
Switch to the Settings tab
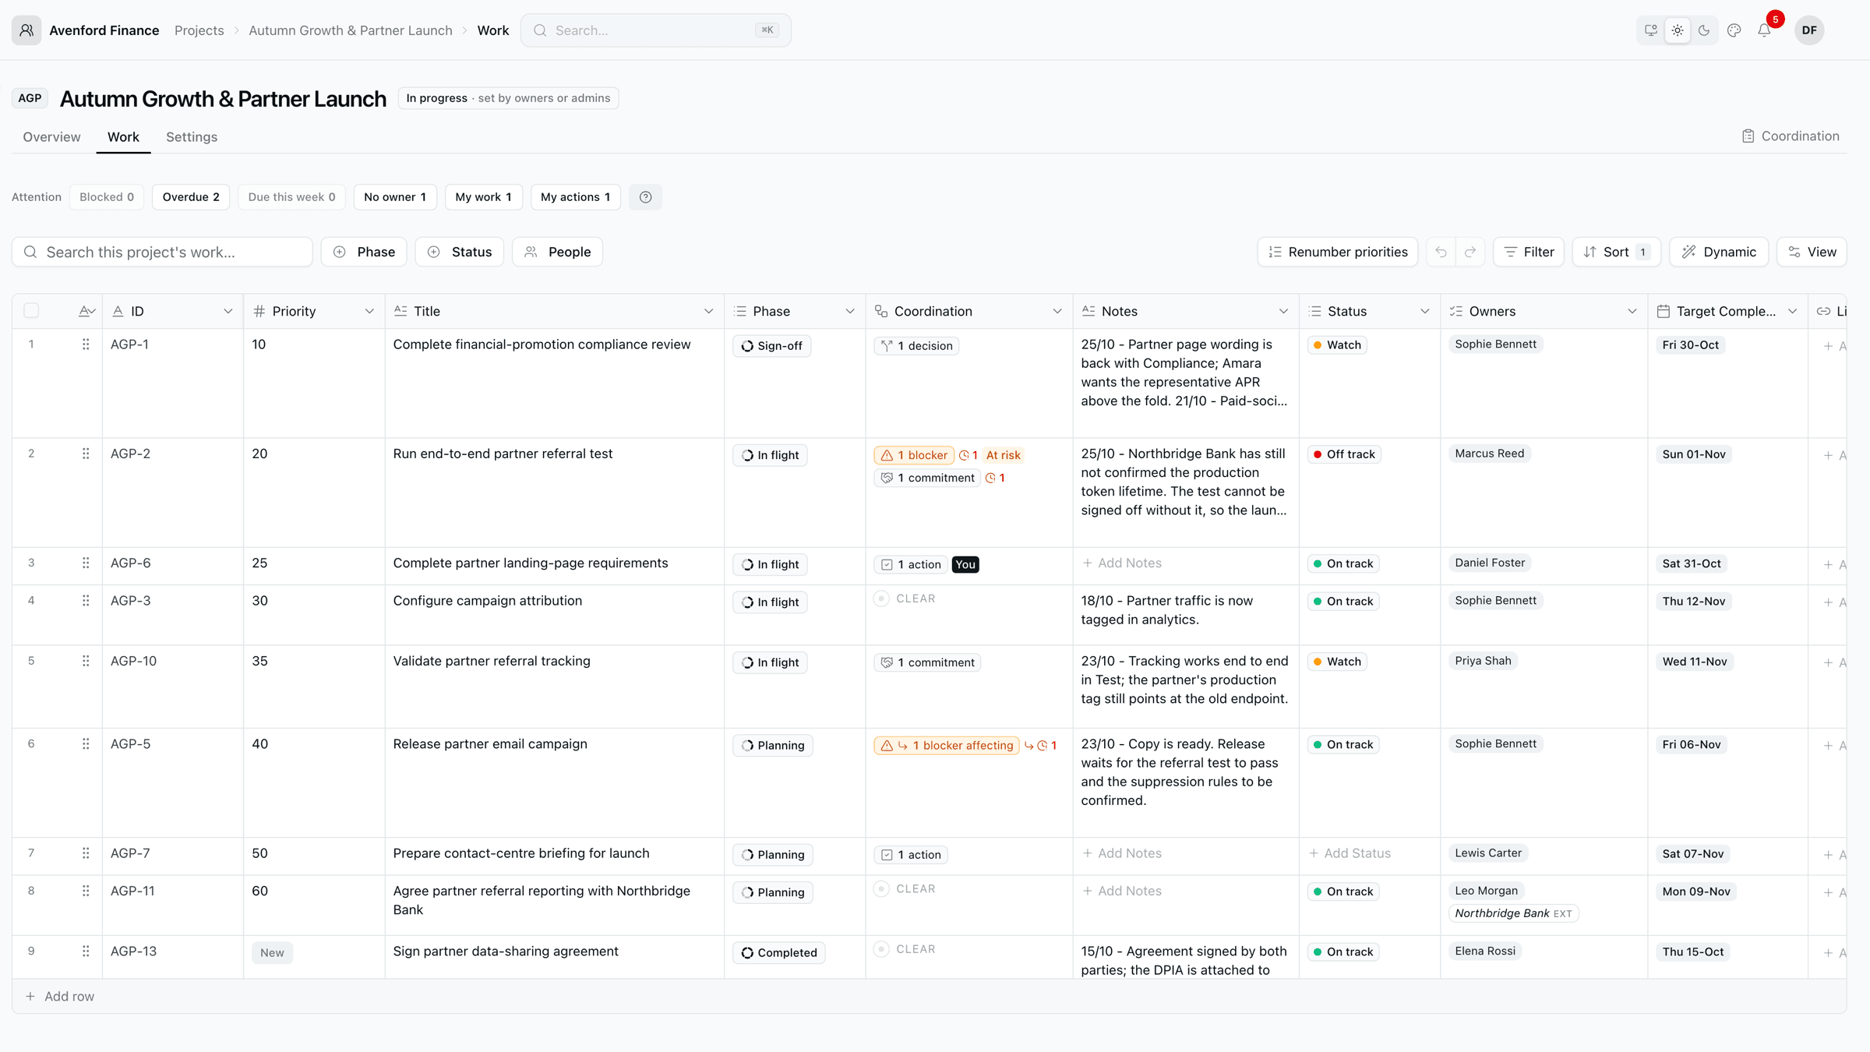point(192,136)
